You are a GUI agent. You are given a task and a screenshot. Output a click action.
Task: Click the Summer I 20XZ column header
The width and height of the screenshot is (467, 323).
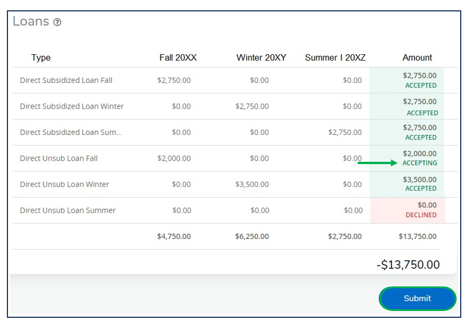tap(335, 58)
